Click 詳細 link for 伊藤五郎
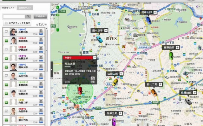The width and height of the screenshot is (203, 126). pyautogui.click(x=41, y=52)
